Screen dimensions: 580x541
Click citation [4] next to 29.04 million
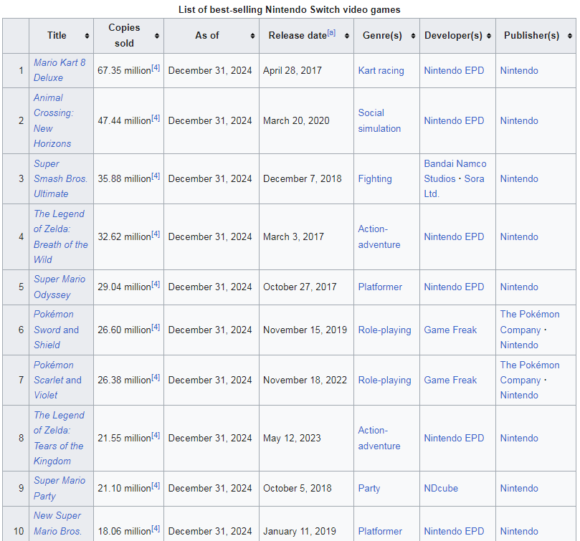pos(156,284)
